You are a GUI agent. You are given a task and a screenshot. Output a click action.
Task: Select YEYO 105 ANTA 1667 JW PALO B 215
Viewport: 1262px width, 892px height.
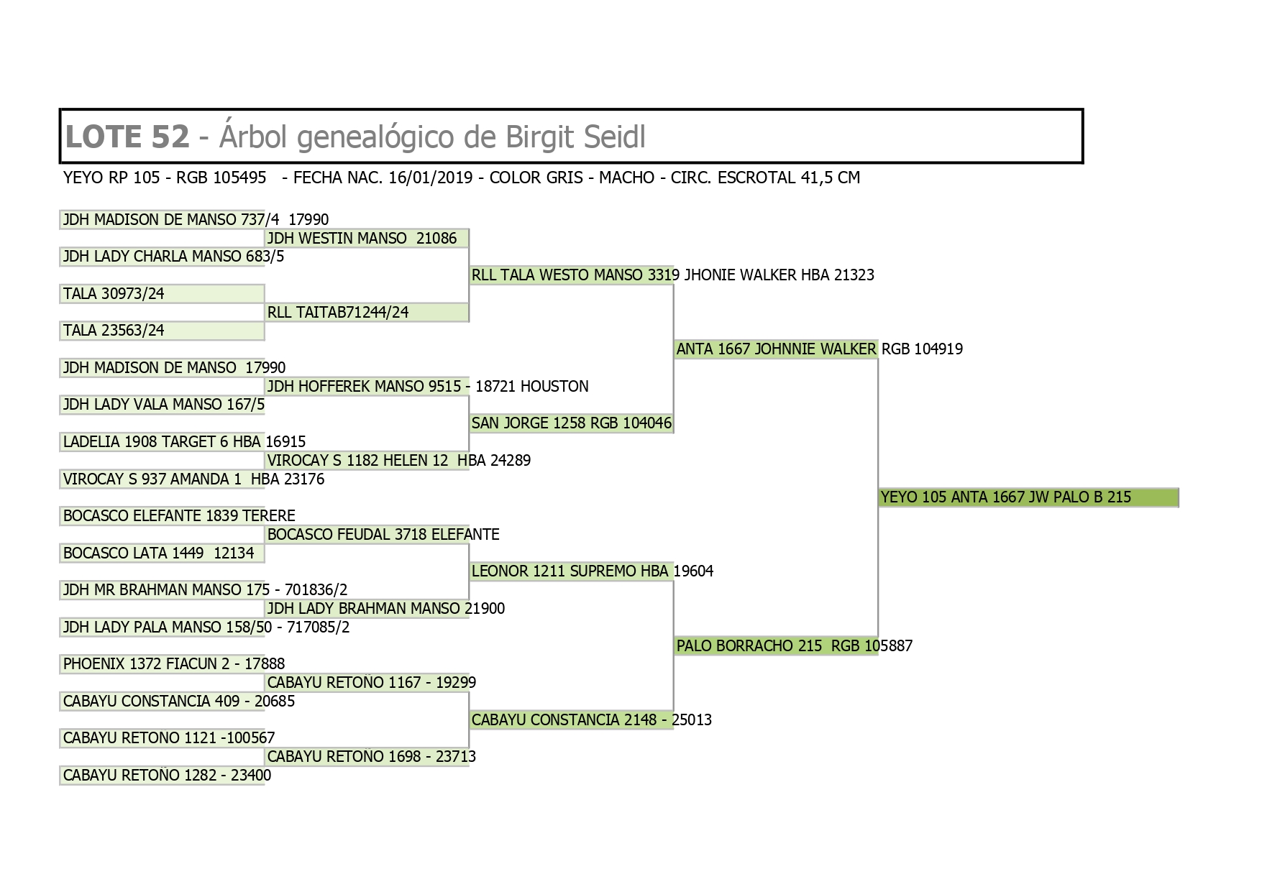[x=1028, y=497]
